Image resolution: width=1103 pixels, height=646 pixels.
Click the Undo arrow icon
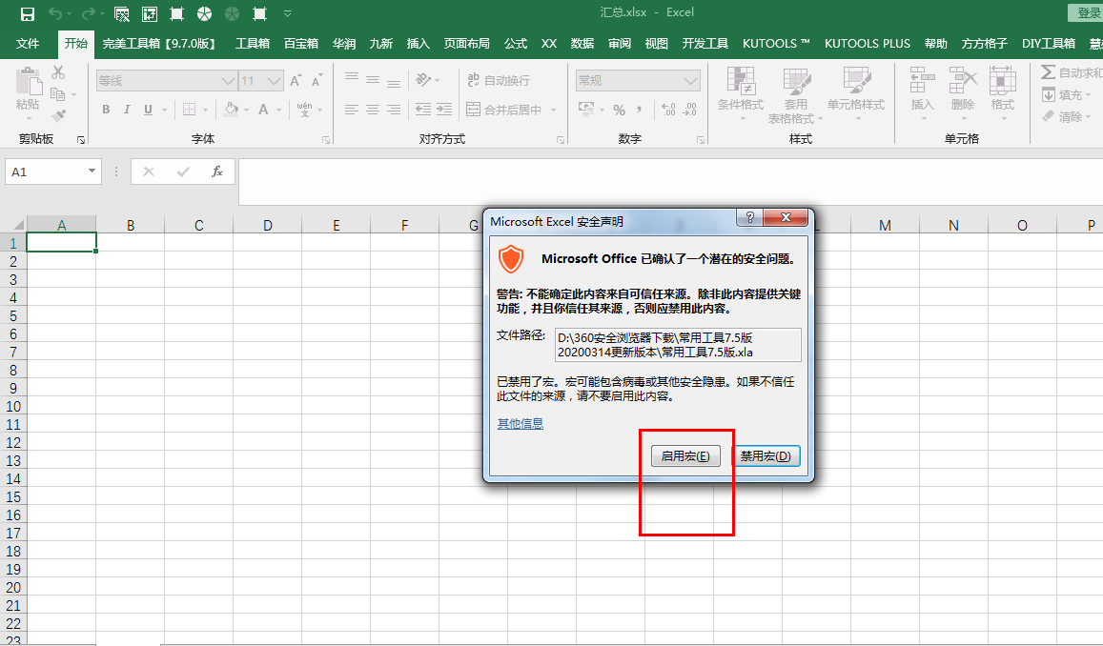[55, 13]
